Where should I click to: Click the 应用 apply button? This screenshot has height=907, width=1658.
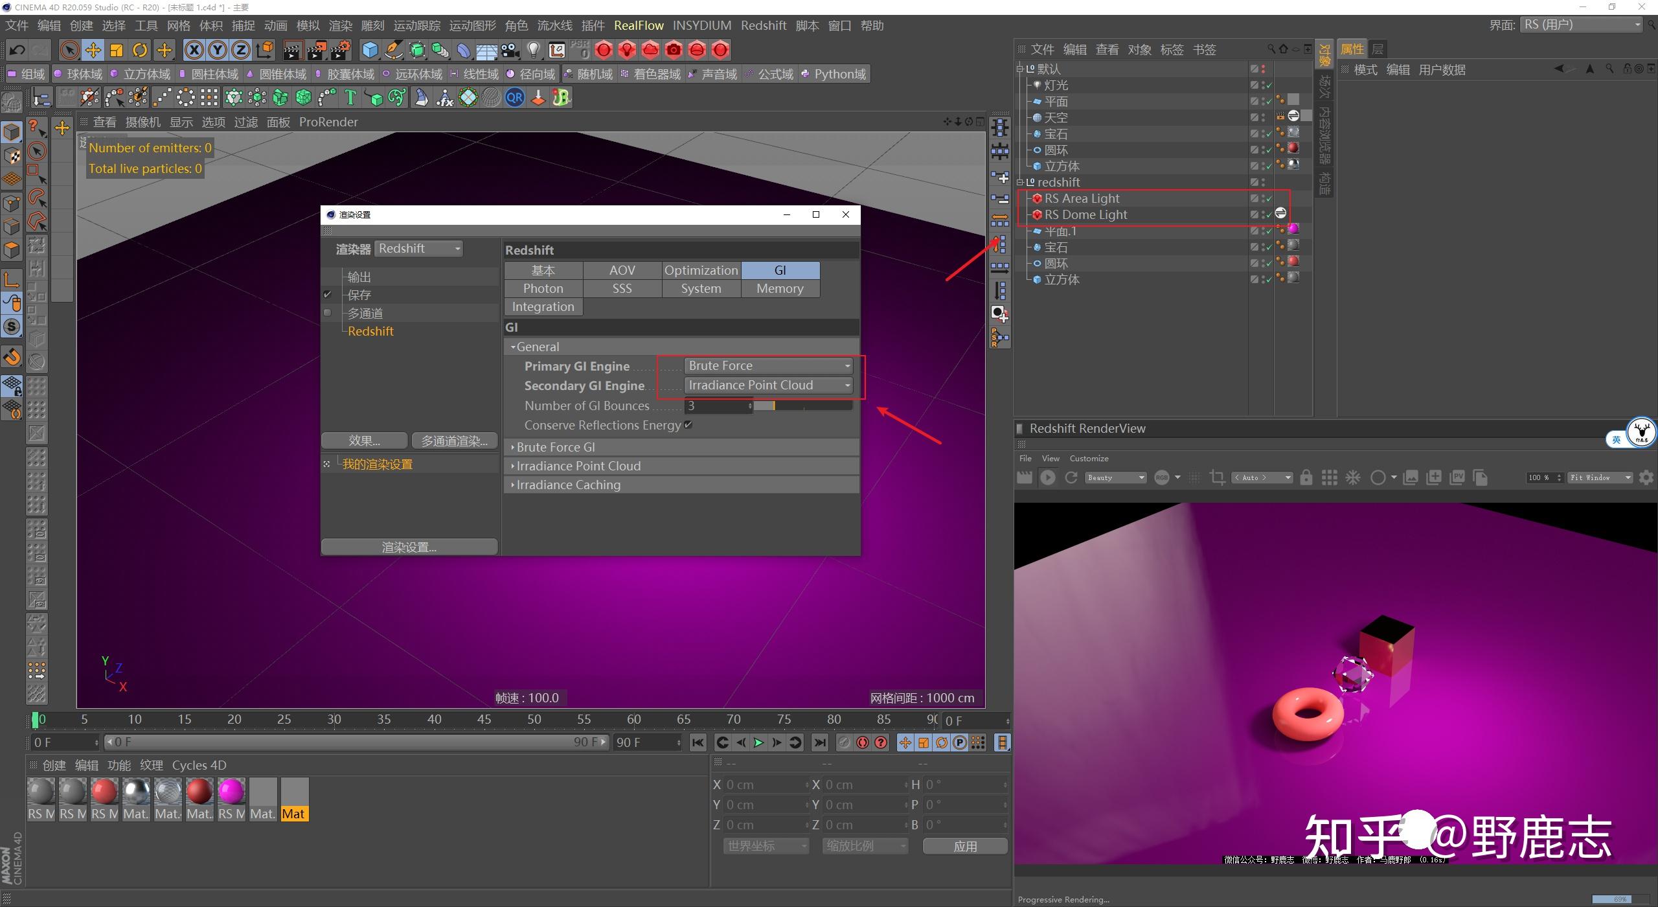pos(965,846)
